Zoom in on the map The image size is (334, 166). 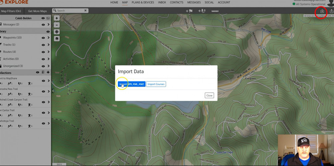(57, 18)
